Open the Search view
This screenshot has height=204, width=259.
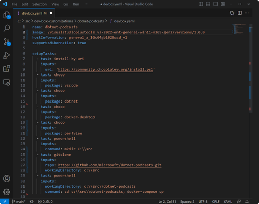coord(7,28)
